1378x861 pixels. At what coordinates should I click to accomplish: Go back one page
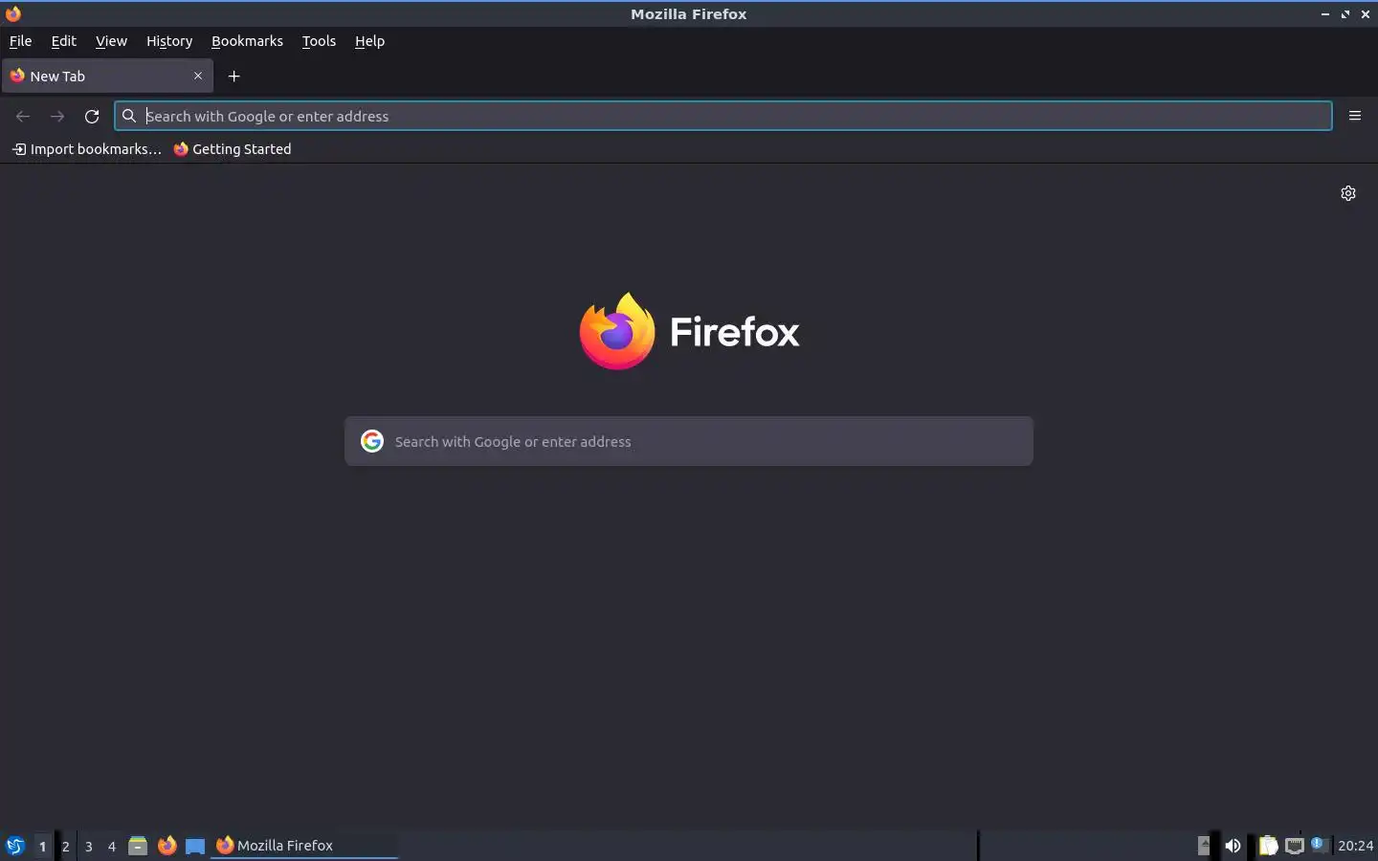tap(23, 116)
